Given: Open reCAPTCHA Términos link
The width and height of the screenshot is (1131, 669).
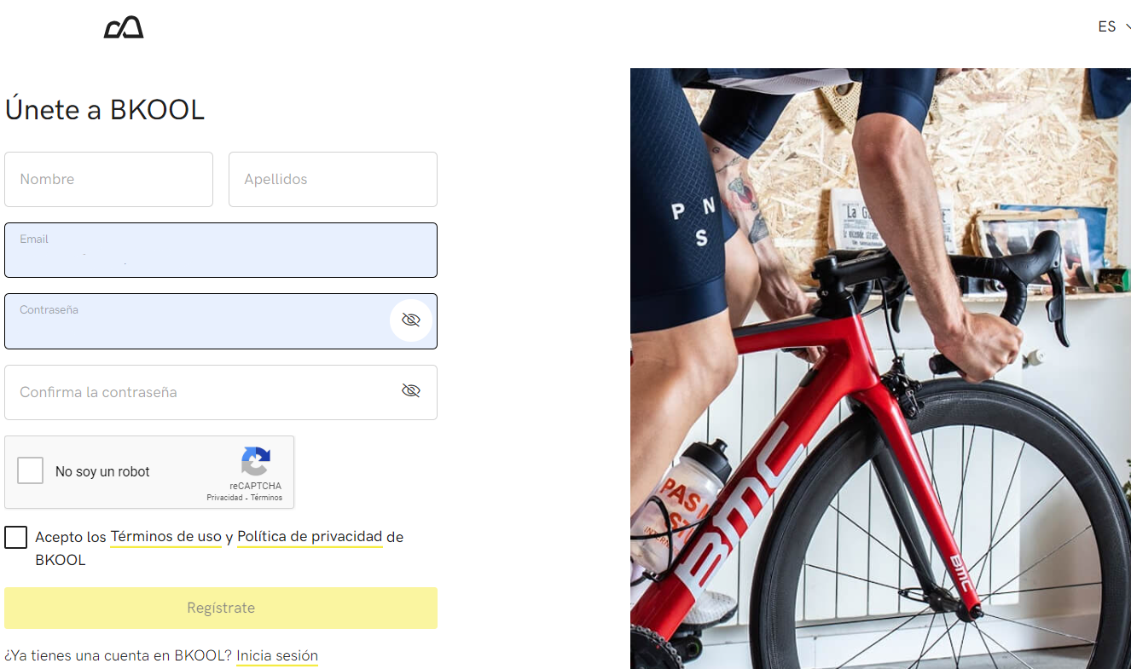Looking at the screenshot, I should point(266,498).
